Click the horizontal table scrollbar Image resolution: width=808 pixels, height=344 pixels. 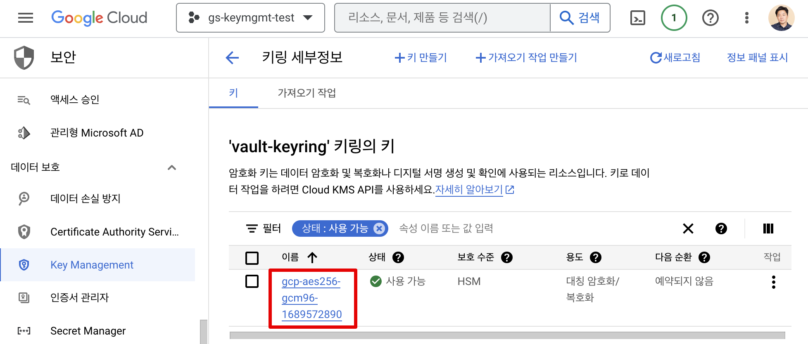click(x=507, y=335)
